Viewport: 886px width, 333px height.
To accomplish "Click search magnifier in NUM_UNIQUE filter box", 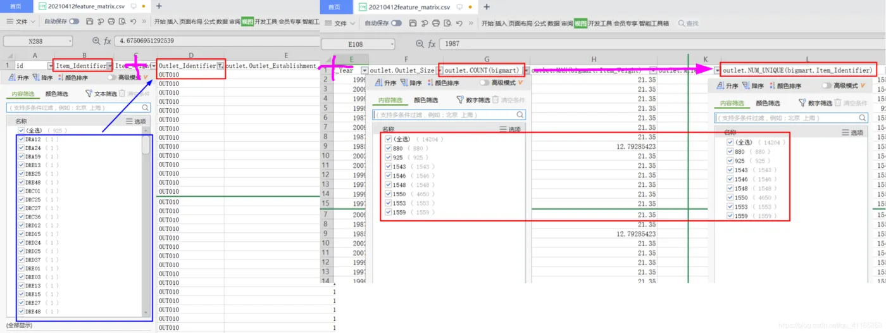I will 862,118.
